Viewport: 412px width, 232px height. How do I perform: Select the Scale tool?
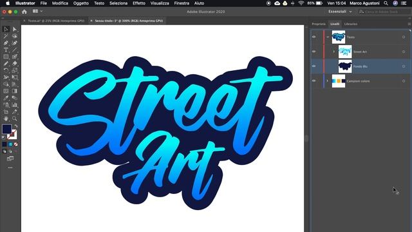[14, 70]
